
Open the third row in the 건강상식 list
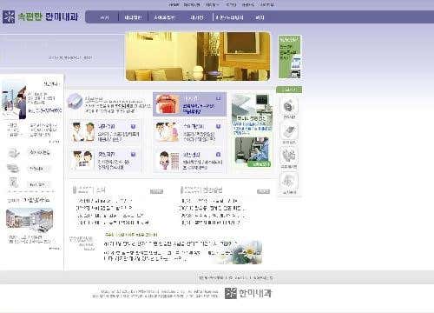(x=213, y=216)
